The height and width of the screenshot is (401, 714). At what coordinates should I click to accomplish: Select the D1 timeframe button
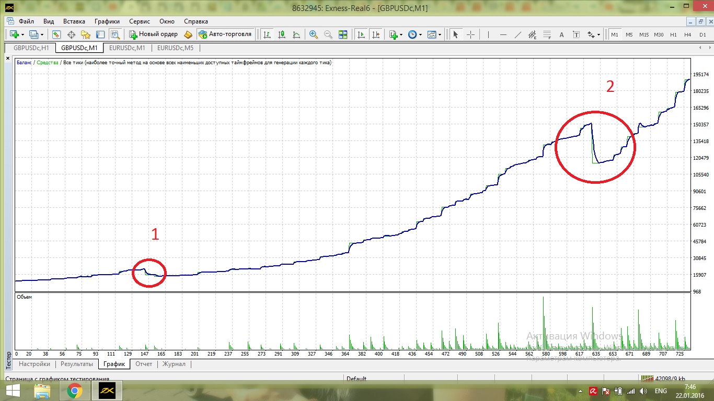pos(703,34)
